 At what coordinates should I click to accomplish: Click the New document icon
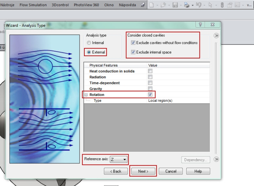tap(151, 5)
